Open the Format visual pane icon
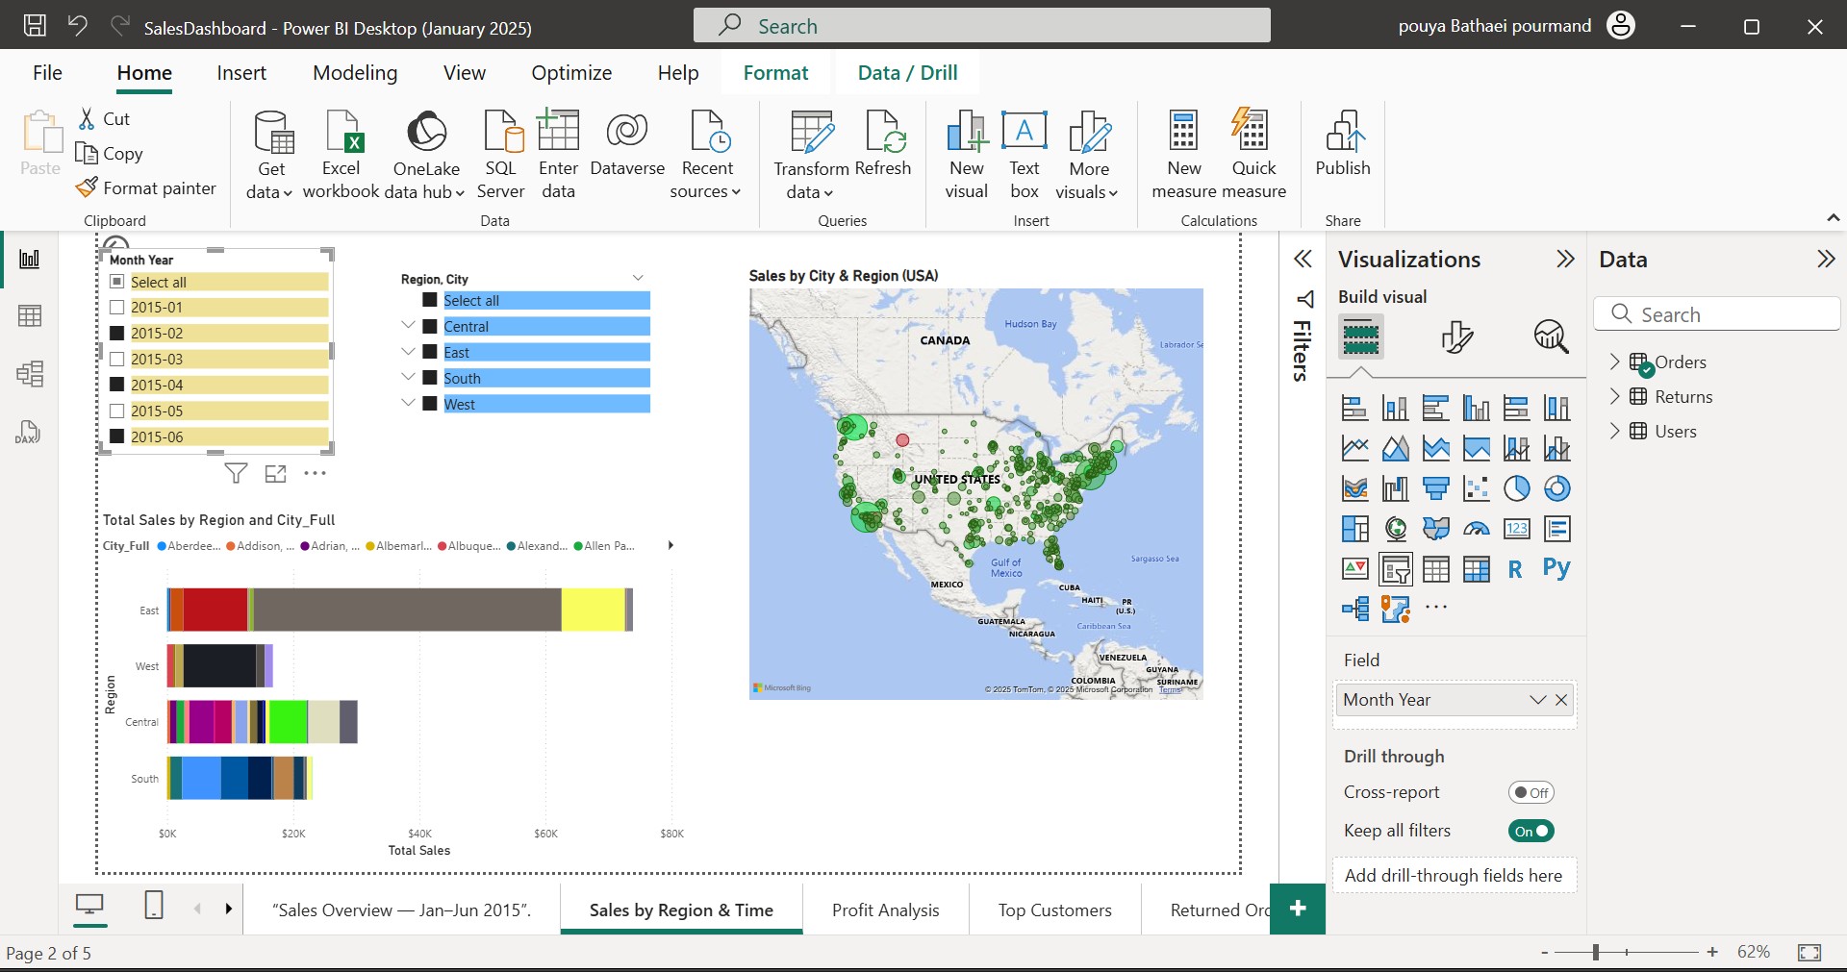The height and width of the screenshot is (972, 1847). point(1456,336)
